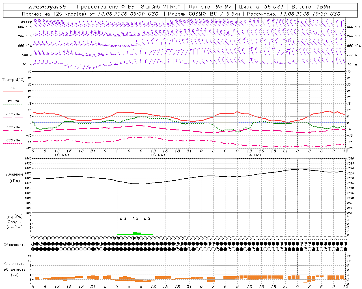
Task: Click the "Td 2м" dew point legend label
Action: (x=13, y=101)
